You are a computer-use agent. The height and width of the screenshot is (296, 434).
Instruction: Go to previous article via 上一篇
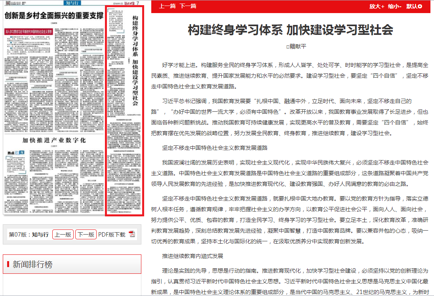[x=168, y=6]
